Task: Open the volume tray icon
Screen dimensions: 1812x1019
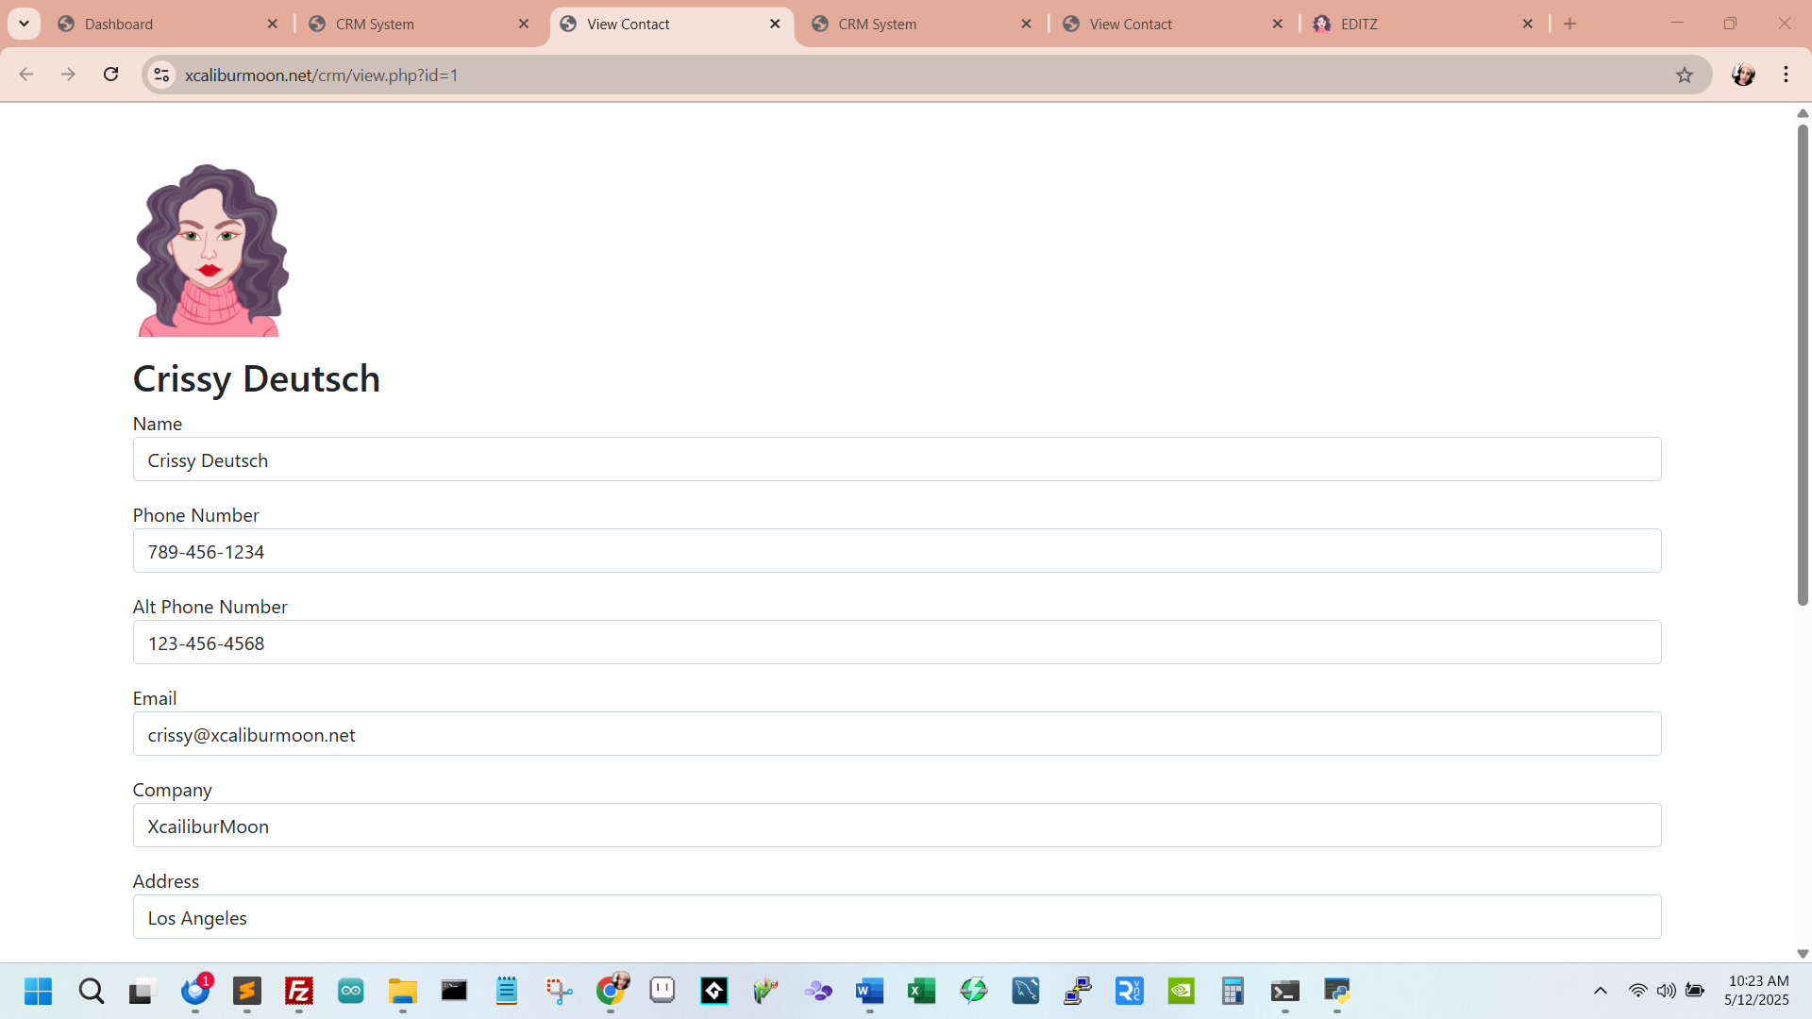Action: pos(1667,991)
